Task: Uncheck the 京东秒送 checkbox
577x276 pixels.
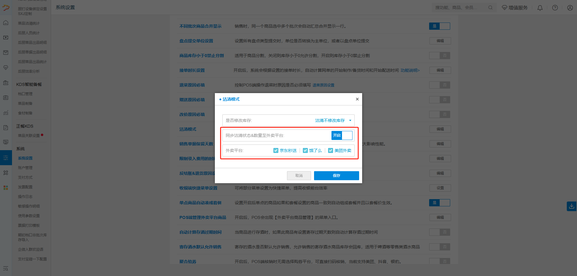Action: [276, 150]
